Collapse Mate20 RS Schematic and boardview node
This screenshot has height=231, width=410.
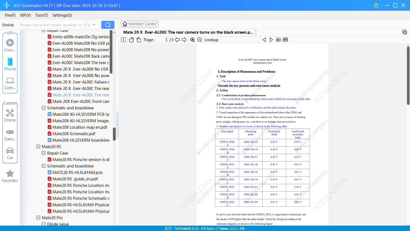coord(44,166)
